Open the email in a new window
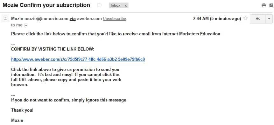This screenshot has width=274, height=125. 271,5
